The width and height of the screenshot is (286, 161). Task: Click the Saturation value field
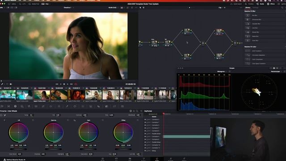point(90,154)
